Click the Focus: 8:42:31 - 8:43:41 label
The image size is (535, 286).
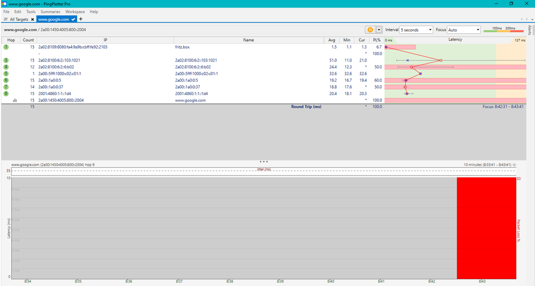click(x=503, y=106)
